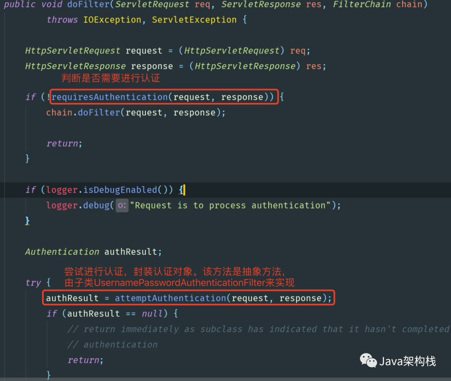Click the "Request is to process authentication" string
The height and width of the screenshot is (381, 451).
click(231, 206)
